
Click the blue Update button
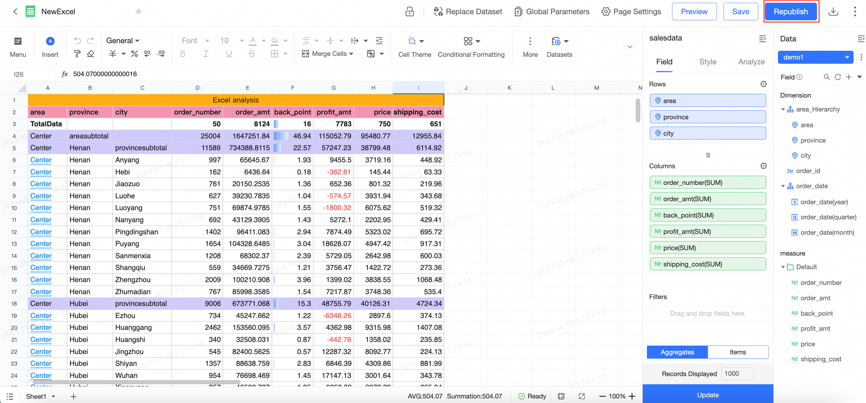[x=708, y=395]
